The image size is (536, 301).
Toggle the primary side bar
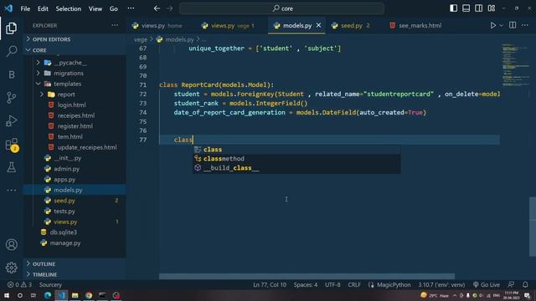(x=453, y=8)
